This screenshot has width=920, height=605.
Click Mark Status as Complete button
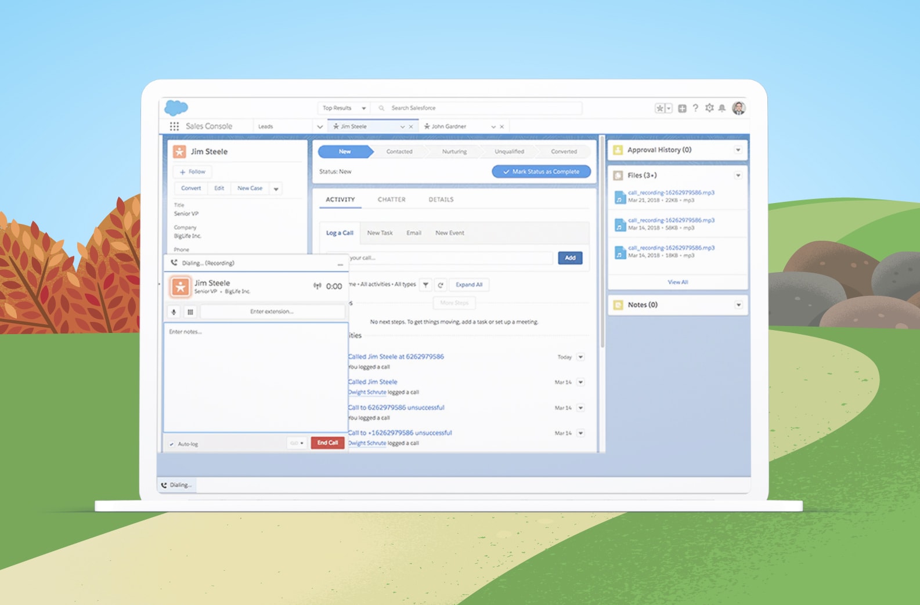(541, 172)
